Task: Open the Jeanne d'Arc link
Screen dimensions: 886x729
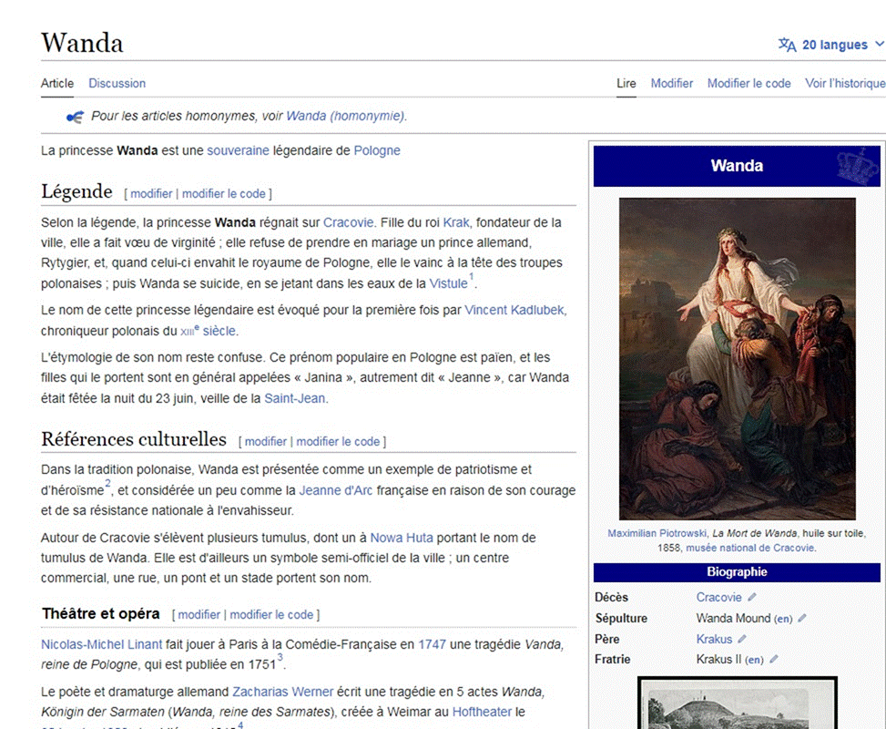Action: (x=336, y=490)
